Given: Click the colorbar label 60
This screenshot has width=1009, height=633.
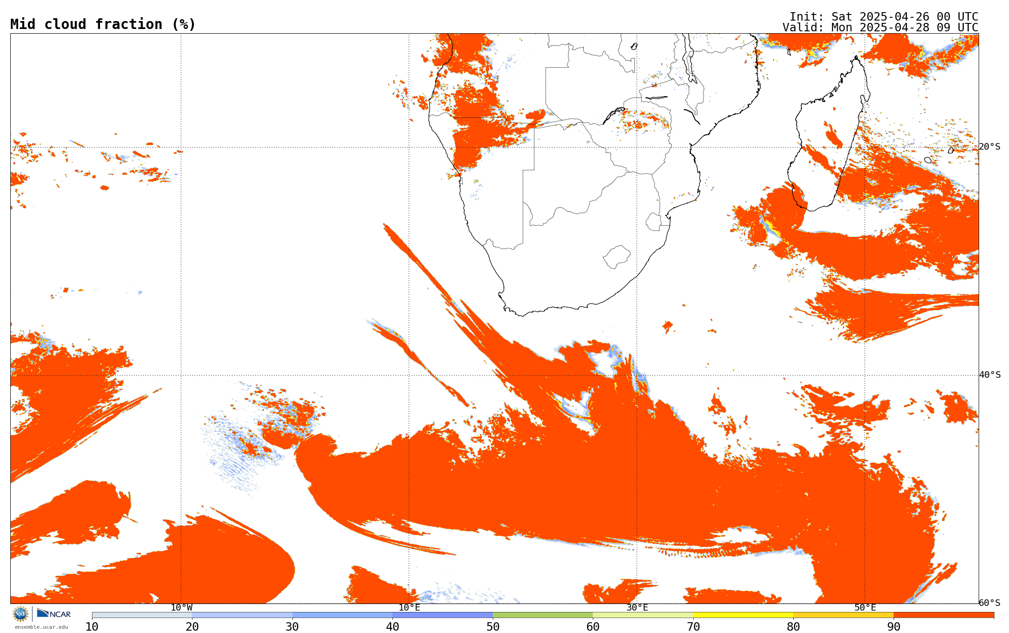Looking at the screenshot, I should coord(593,626).
